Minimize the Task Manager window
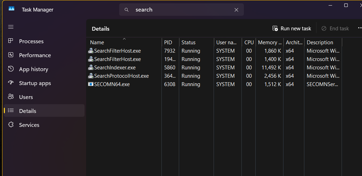This screenshot has width=362, height=176. coord(330,5)
